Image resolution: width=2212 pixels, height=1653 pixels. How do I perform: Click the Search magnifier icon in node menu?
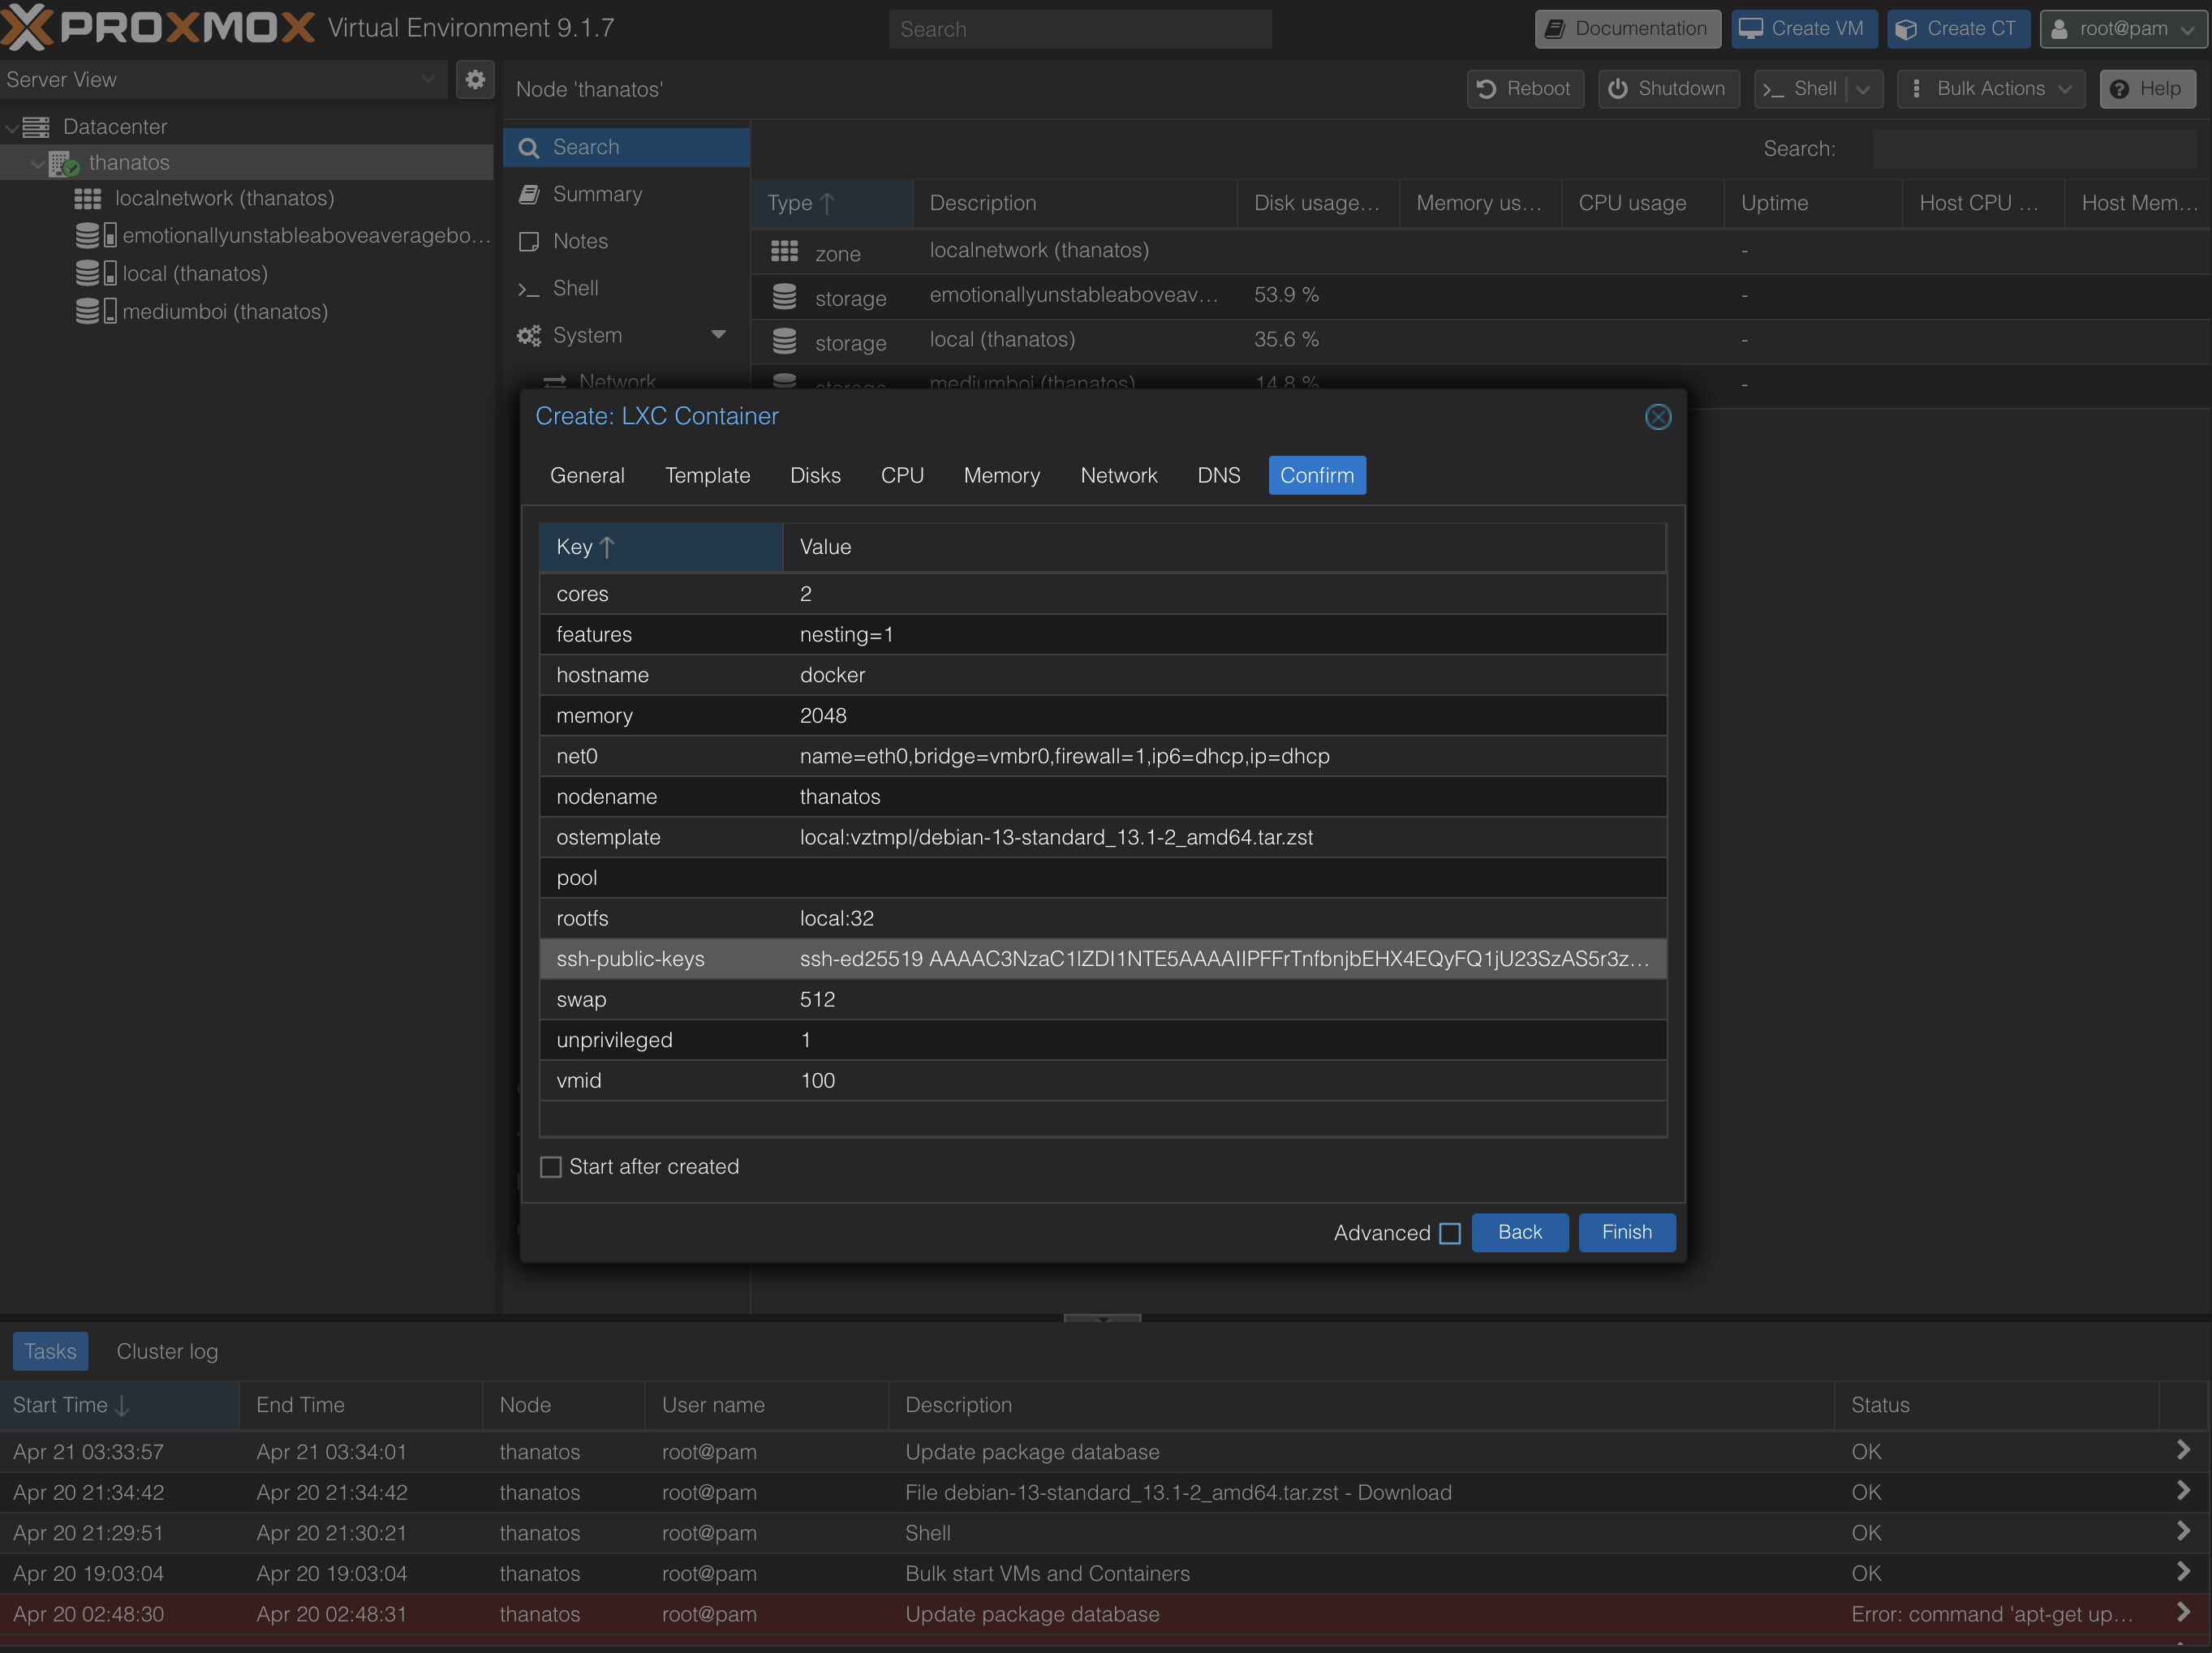pyautogui.click(x=529, y=148)
